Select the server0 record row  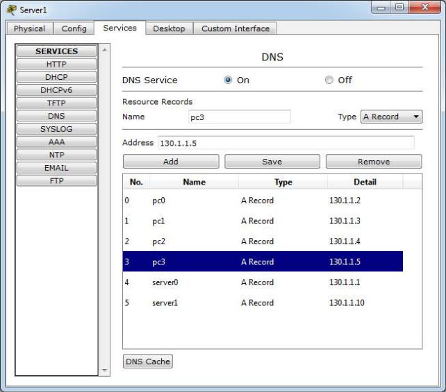coord(263,282)
